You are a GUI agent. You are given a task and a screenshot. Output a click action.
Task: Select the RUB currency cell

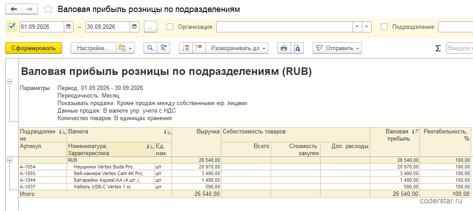point(119,160)
